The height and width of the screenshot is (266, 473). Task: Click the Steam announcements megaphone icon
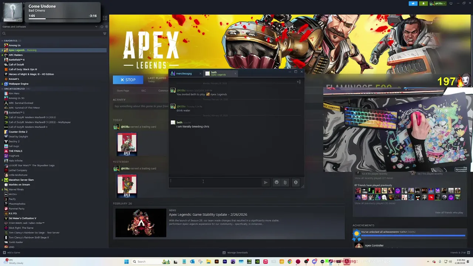(413, 3)
